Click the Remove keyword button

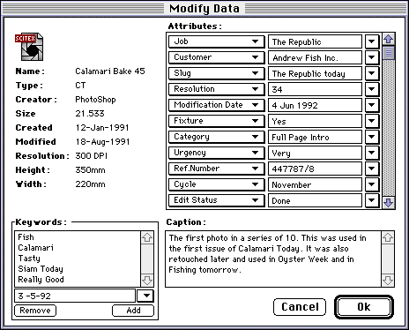pos(35,311)
